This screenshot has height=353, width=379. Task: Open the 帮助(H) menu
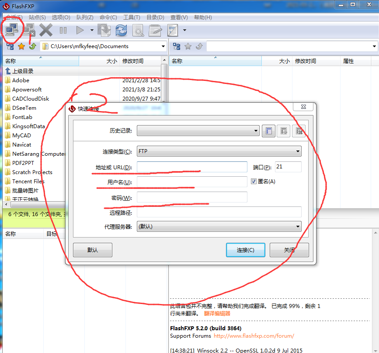tap(203, 17)
